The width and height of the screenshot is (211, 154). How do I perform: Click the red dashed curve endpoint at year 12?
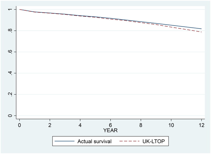tap(202, 32)
